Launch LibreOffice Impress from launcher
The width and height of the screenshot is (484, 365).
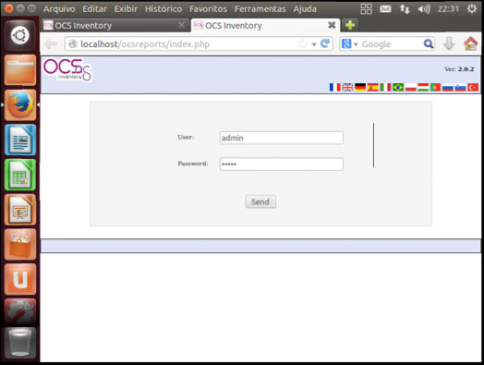coord(20,210)
